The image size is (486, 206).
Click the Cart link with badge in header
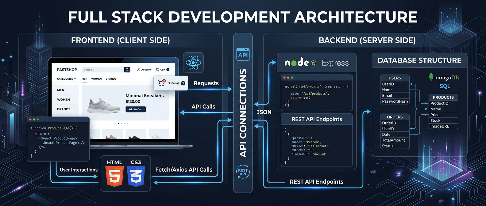tap(163, 70)
